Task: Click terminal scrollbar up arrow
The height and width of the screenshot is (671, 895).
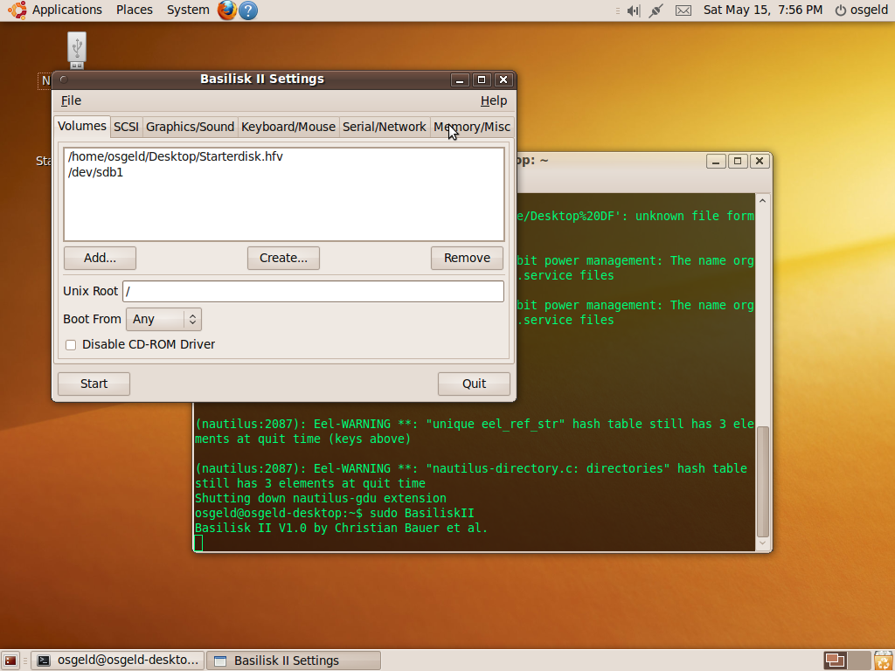Action: click(762, 200)
